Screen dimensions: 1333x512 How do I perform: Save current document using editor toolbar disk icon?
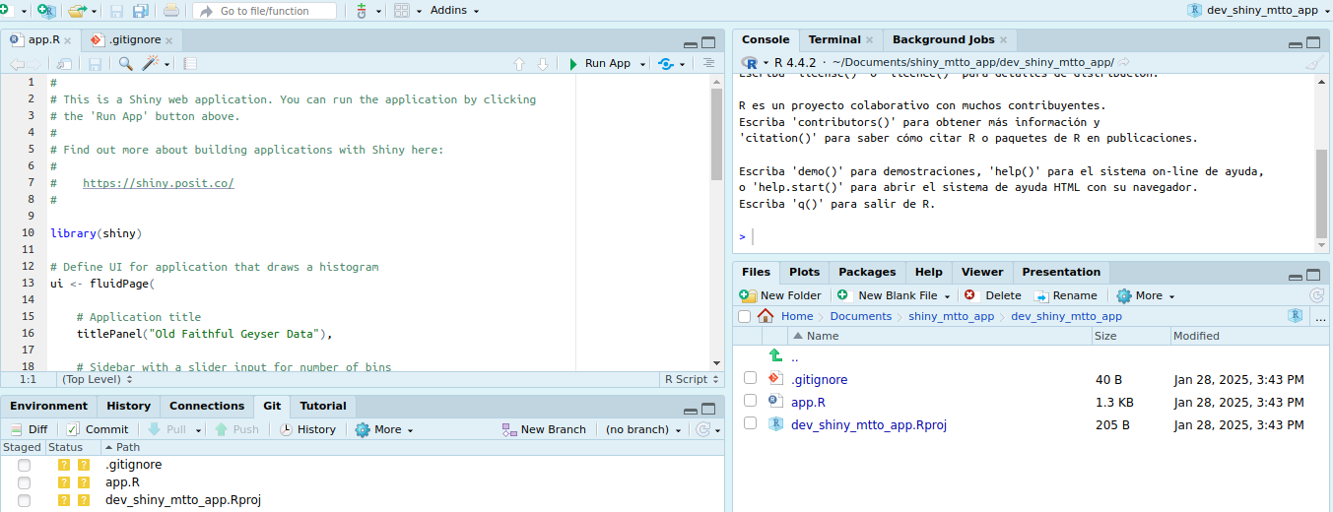(x=95, y=63)
